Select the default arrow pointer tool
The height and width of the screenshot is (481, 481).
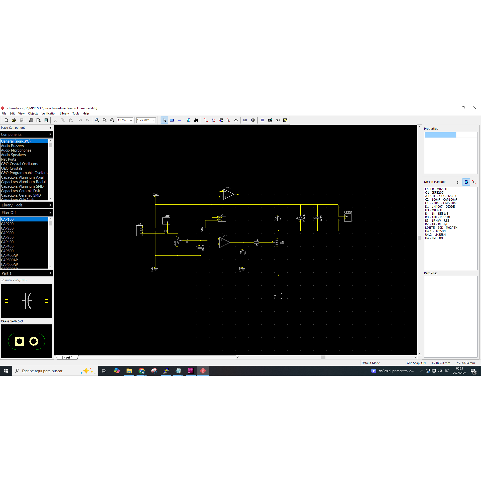point(164,120)
